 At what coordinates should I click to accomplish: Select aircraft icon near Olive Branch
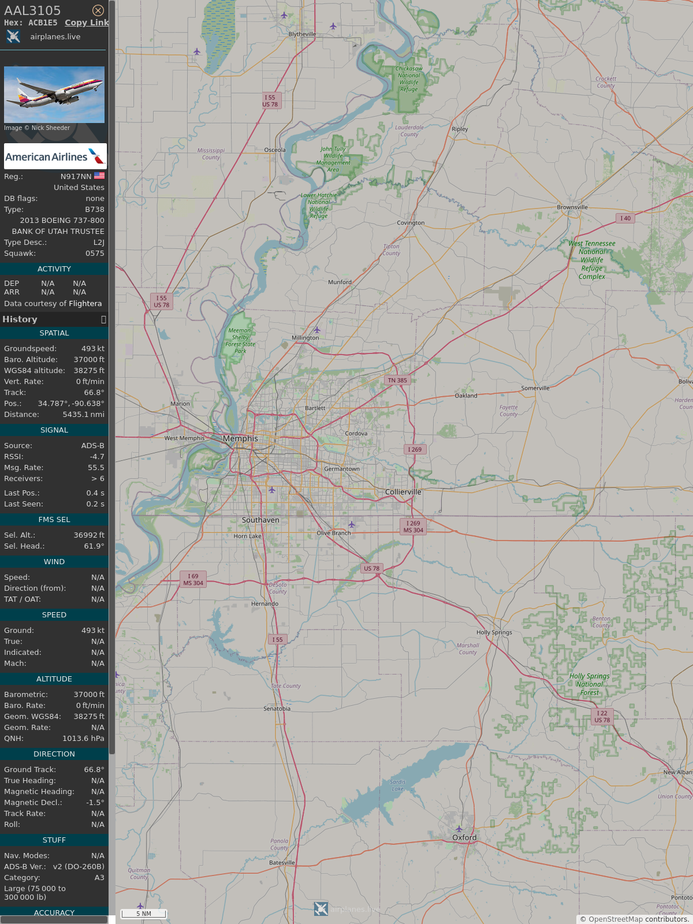351,524
